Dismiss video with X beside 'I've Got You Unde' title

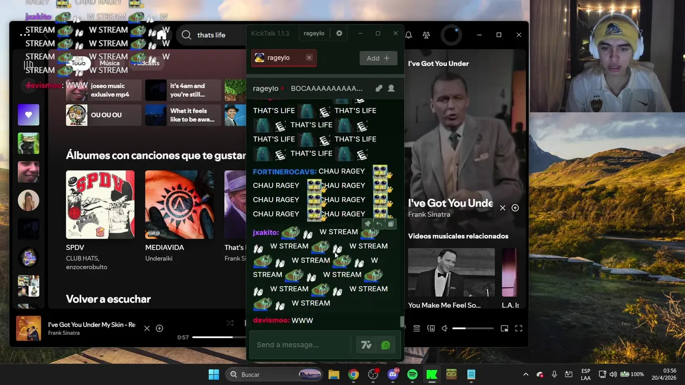[503, 208]
